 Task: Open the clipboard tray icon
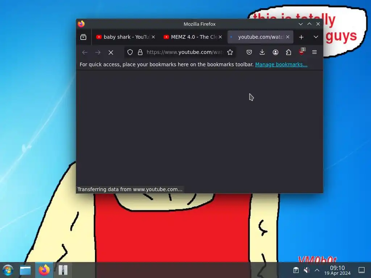coord(296,270)
